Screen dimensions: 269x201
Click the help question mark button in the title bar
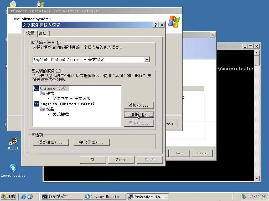156,25
